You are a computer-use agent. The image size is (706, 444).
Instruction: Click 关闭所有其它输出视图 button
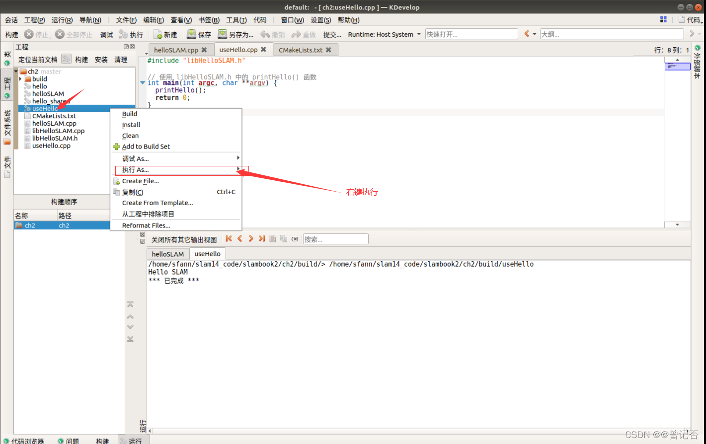coord(184,239)
